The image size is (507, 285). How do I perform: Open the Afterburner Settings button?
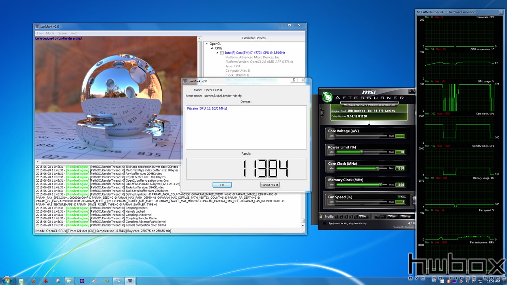[x=406, y=217]
